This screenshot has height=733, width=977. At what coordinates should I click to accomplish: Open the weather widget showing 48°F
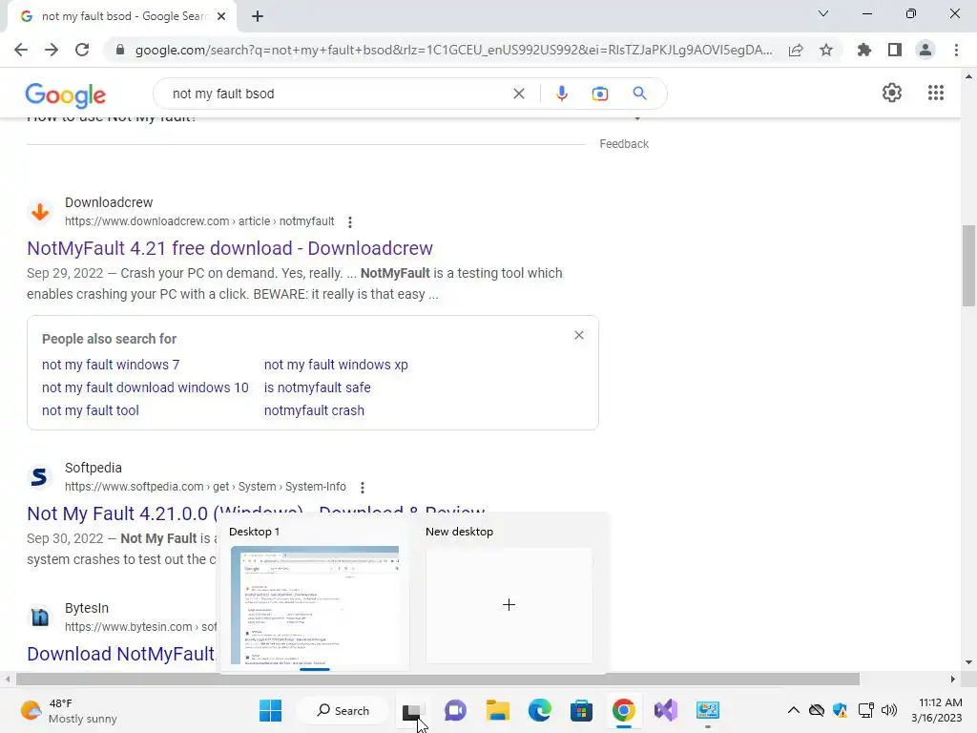coord(69,710)
